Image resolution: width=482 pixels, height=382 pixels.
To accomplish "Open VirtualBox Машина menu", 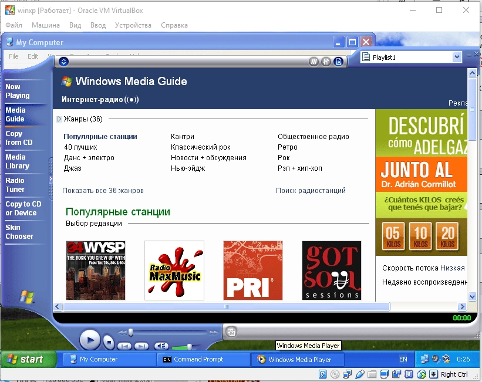I will [x=46, y=25].
